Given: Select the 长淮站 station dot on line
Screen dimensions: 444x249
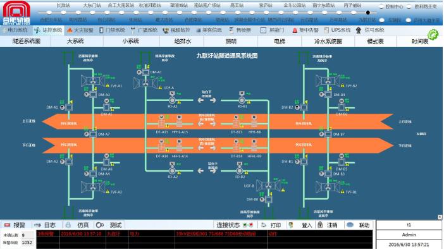Looking at the screenshot, I should click(x=63, y=12).
